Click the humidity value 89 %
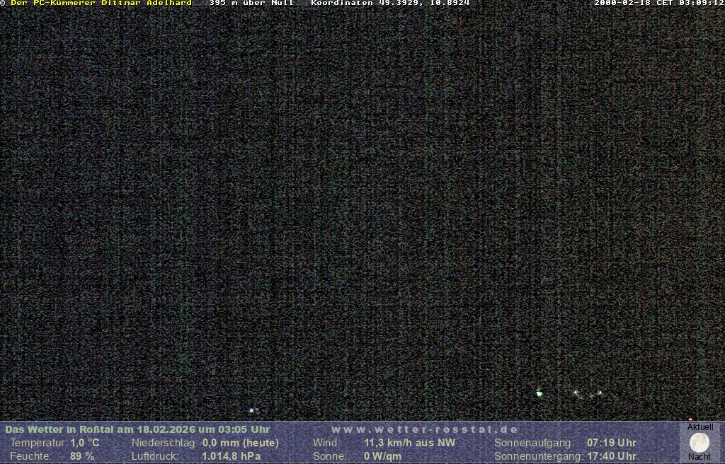The image size is (725, 464). pyautogui.click(x=82, y=456)
